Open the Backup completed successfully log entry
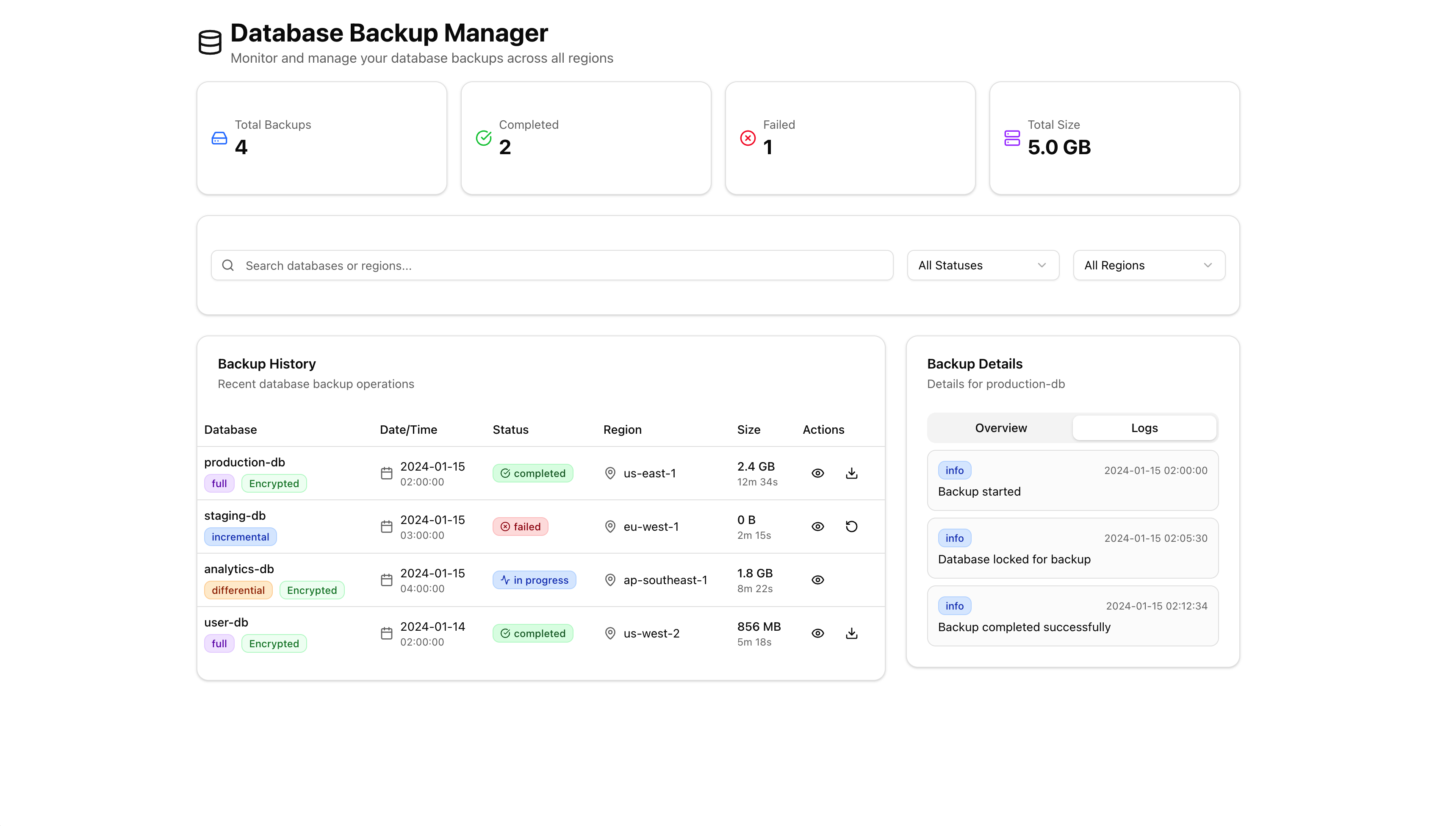The image size is (1435, 826). 1072,615
